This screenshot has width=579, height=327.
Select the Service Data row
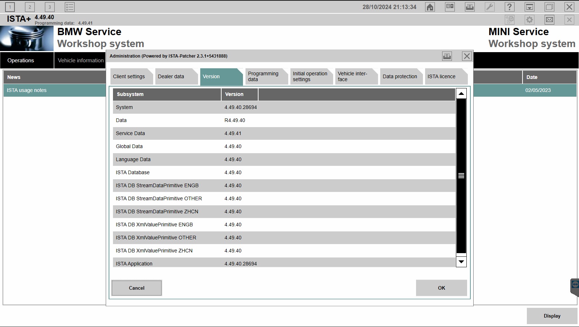point(284,133)
